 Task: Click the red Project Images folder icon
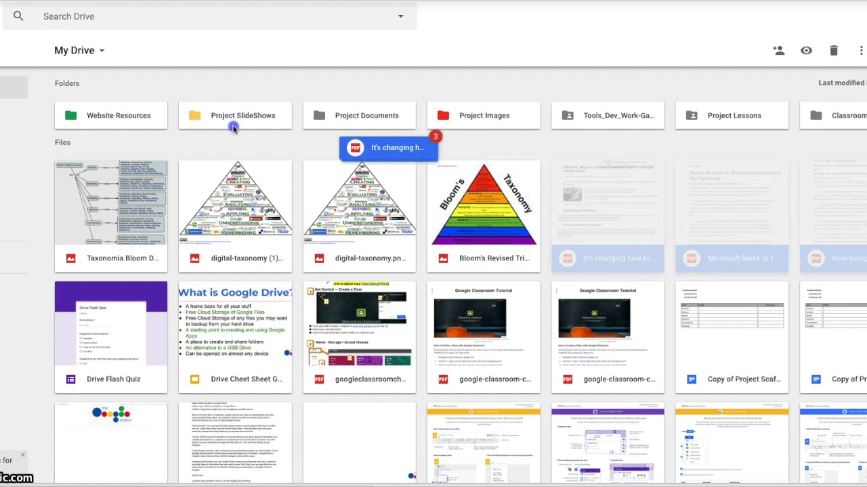[x=443, y=116]
